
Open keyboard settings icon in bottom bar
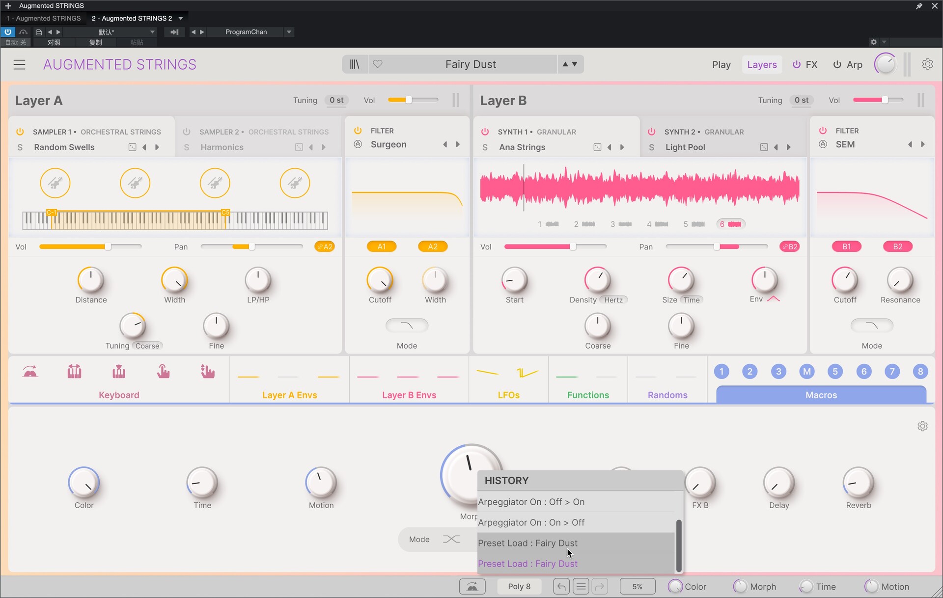click(x=472, y=586)
